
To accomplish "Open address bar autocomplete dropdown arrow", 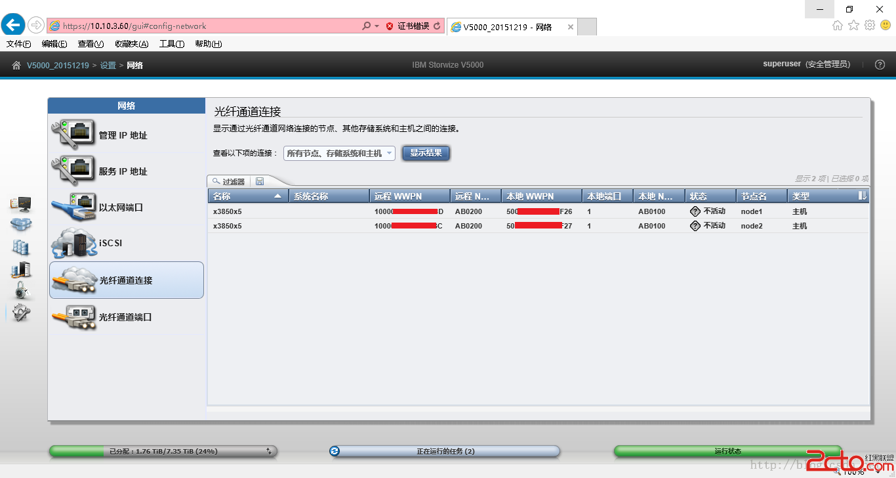I will click(x=377, y=26).
